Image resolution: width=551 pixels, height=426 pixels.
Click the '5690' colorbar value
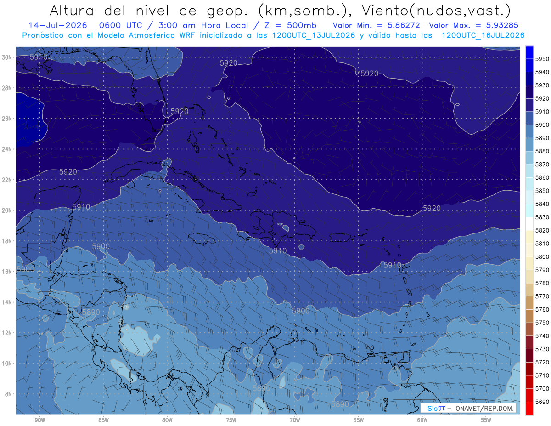(x=543, y=402)
